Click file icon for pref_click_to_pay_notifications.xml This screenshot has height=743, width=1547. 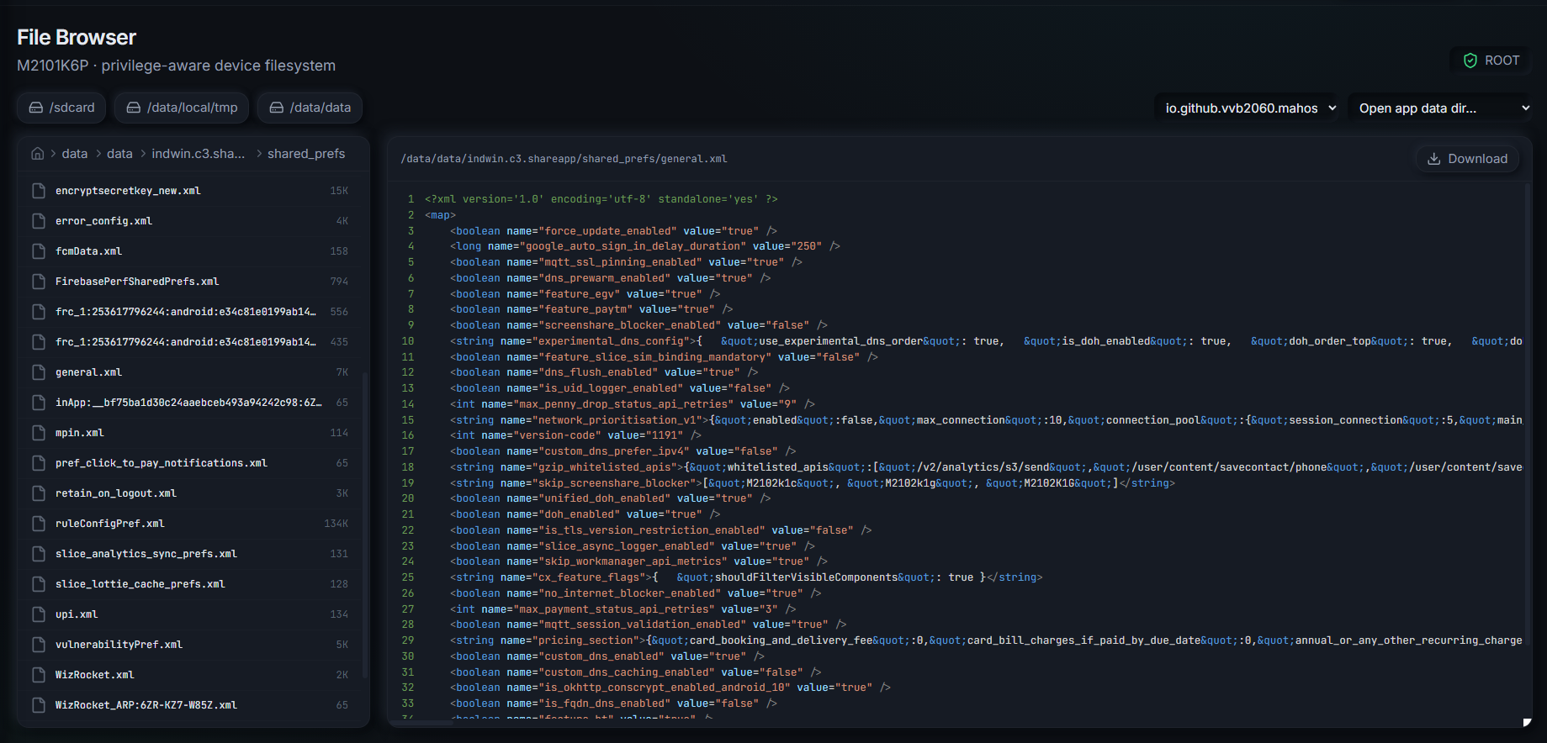click(x=39, y=463)
